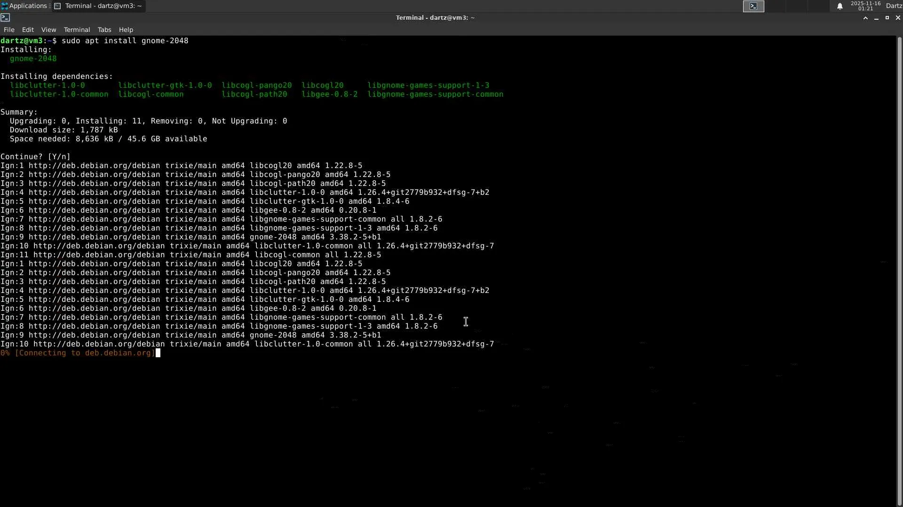
Task: Maximize the terminal window
Action: click(x=887, y=18)
